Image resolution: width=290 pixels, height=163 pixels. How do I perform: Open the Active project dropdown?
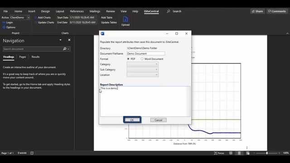click(29, 18)
